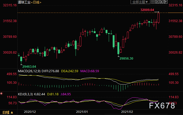The height and width of the screenshot is (115, 183).
Task: Click the J:84.95 value
Action: point(66,94)
